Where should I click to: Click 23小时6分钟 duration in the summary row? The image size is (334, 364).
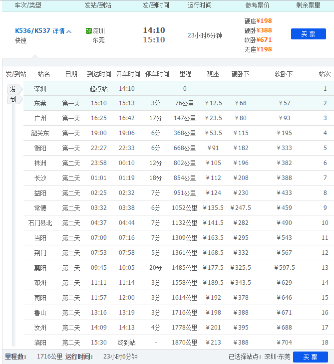point(205,35)
